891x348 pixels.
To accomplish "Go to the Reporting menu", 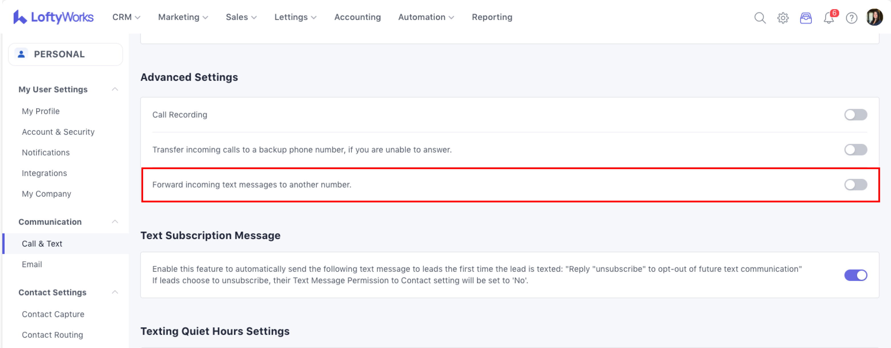I will click(492, 17).
